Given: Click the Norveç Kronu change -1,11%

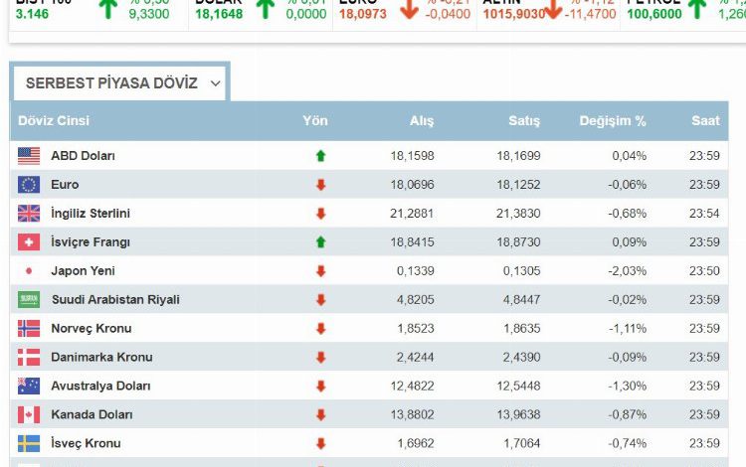Looking at the screenshot, I should pos(627,328).
